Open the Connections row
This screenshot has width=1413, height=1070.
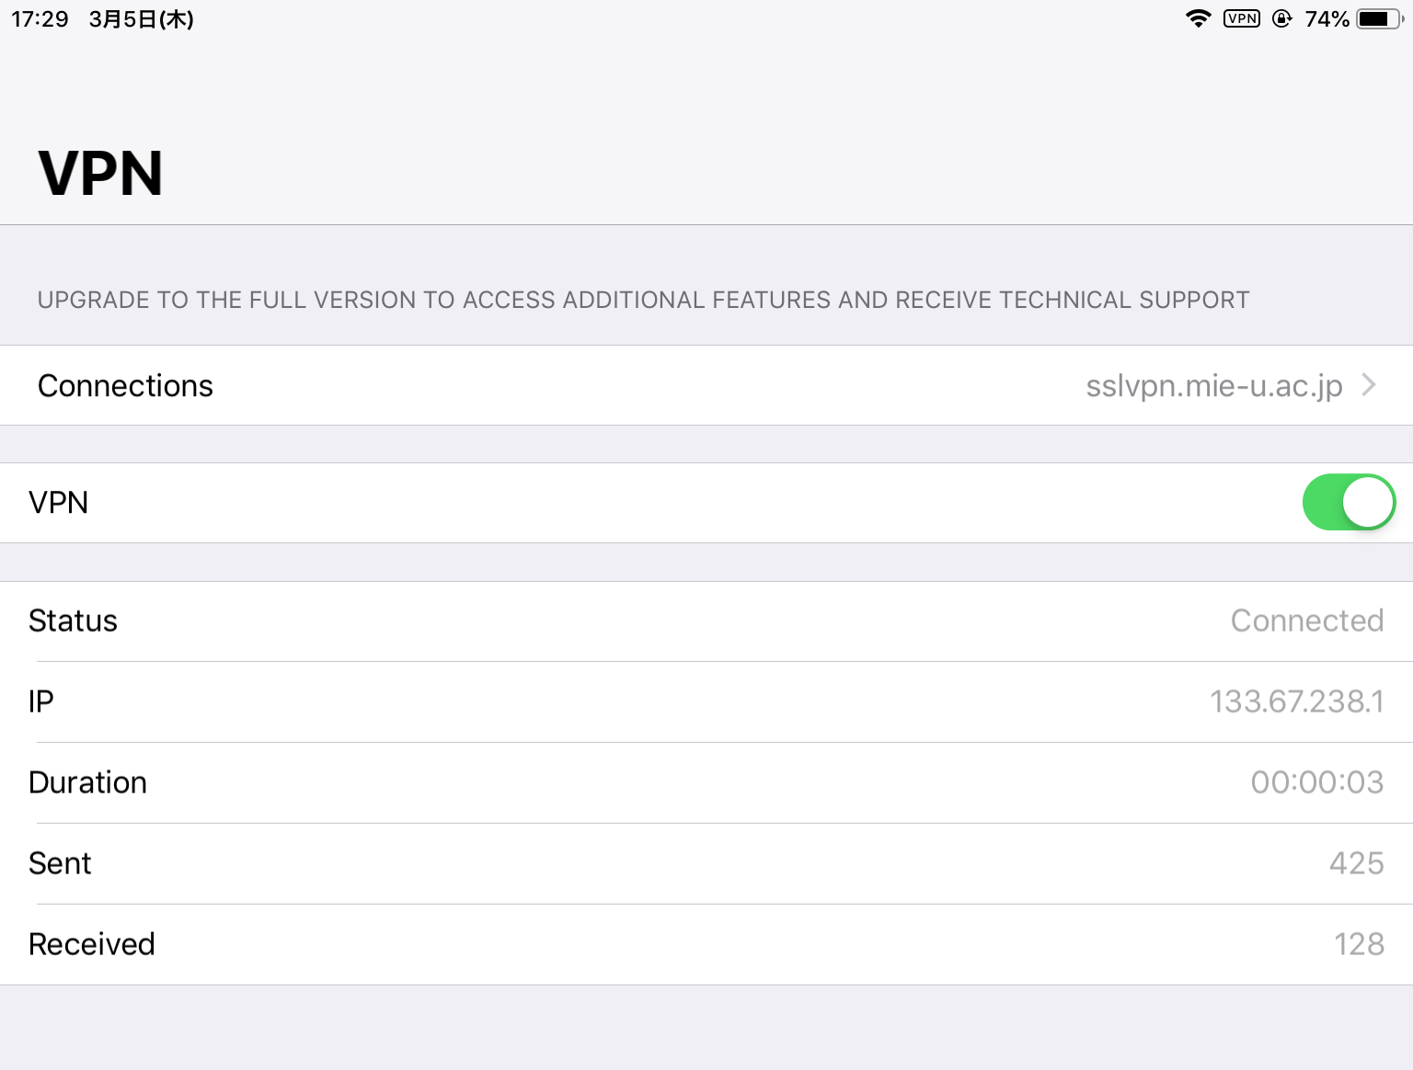click(706, 385)
